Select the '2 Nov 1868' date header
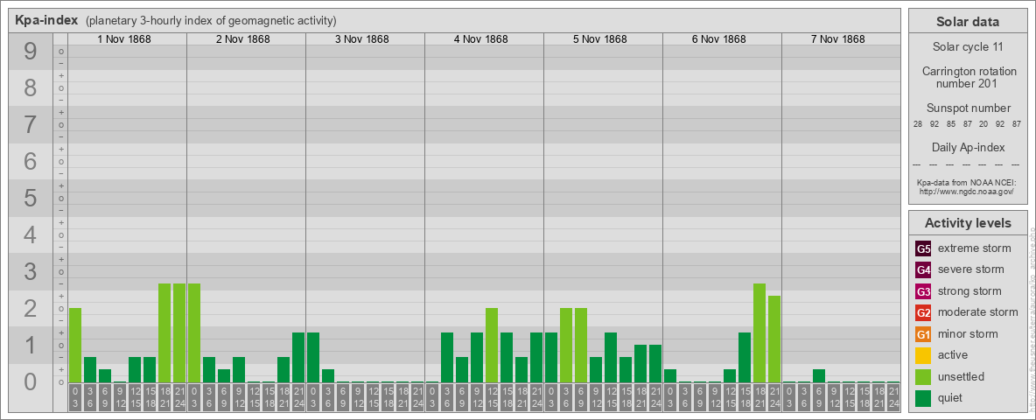The width and height of the screenshot is (1036, 420). point(243,39)
